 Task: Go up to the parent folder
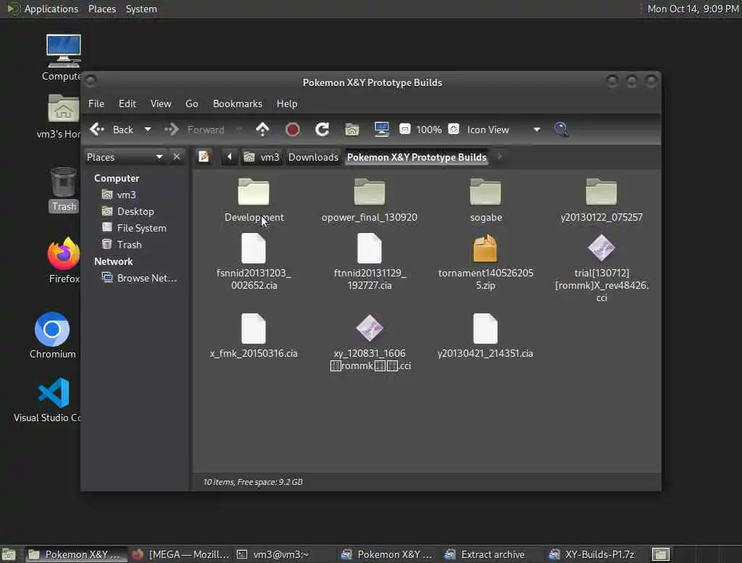tap(262, 130)
